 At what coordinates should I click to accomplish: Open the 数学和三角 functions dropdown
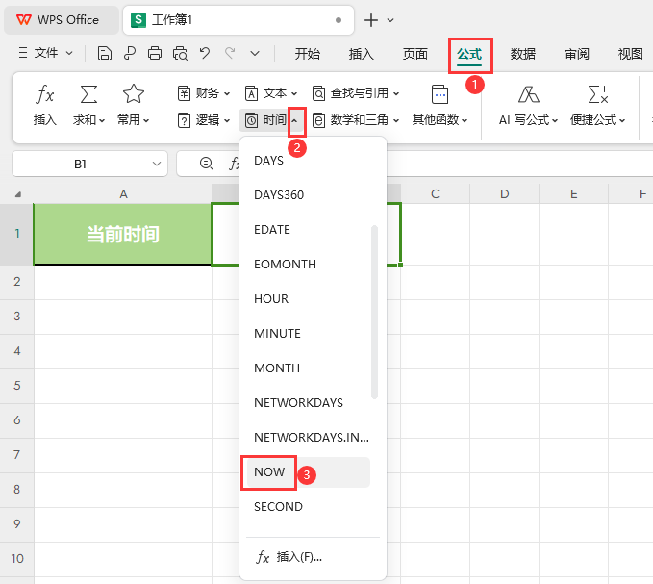356,120
